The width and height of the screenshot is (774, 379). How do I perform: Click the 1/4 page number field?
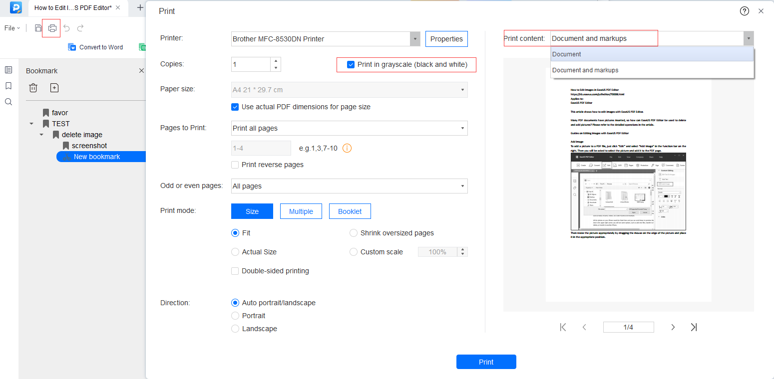pyautogui.click(x=628, y=327)
